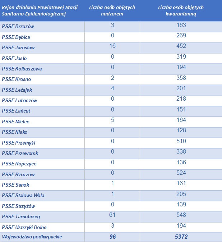The image size is (222, 242).
Task: Click quarantine value 269 for Dębica
Action: click(181, 35)
